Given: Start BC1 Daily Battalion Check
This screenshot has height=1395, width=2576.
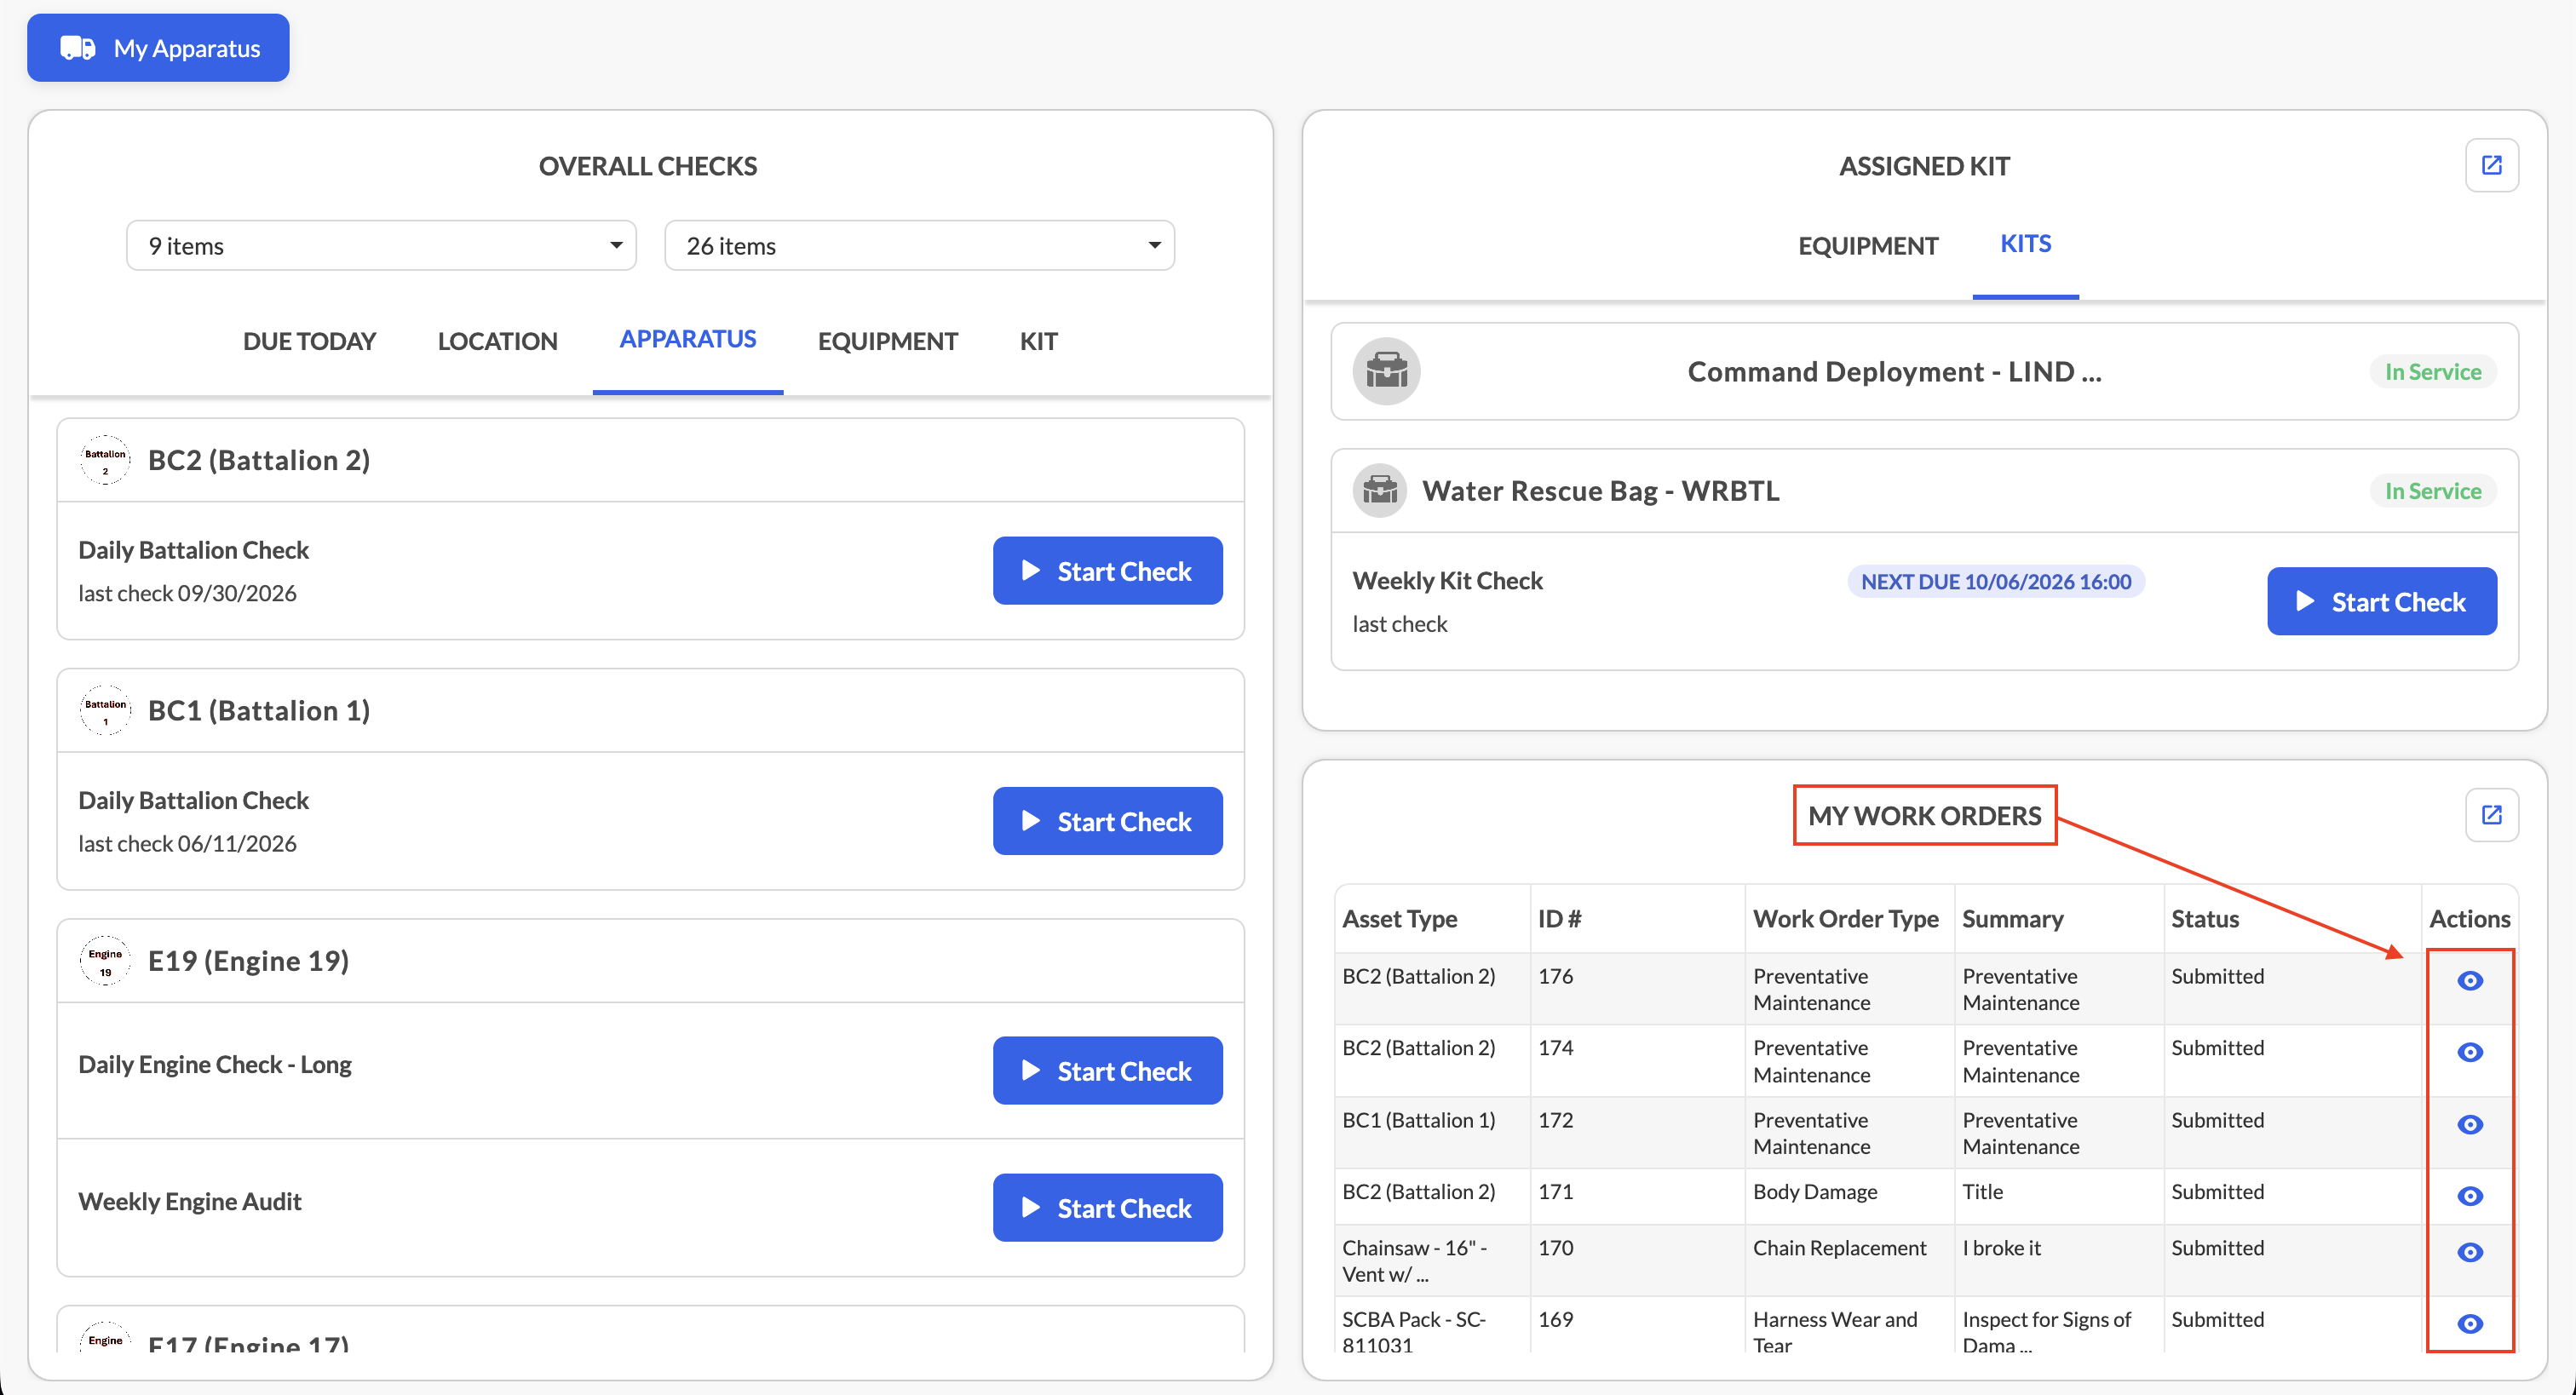Looking at the screenshot, I should coord(1107,821).
